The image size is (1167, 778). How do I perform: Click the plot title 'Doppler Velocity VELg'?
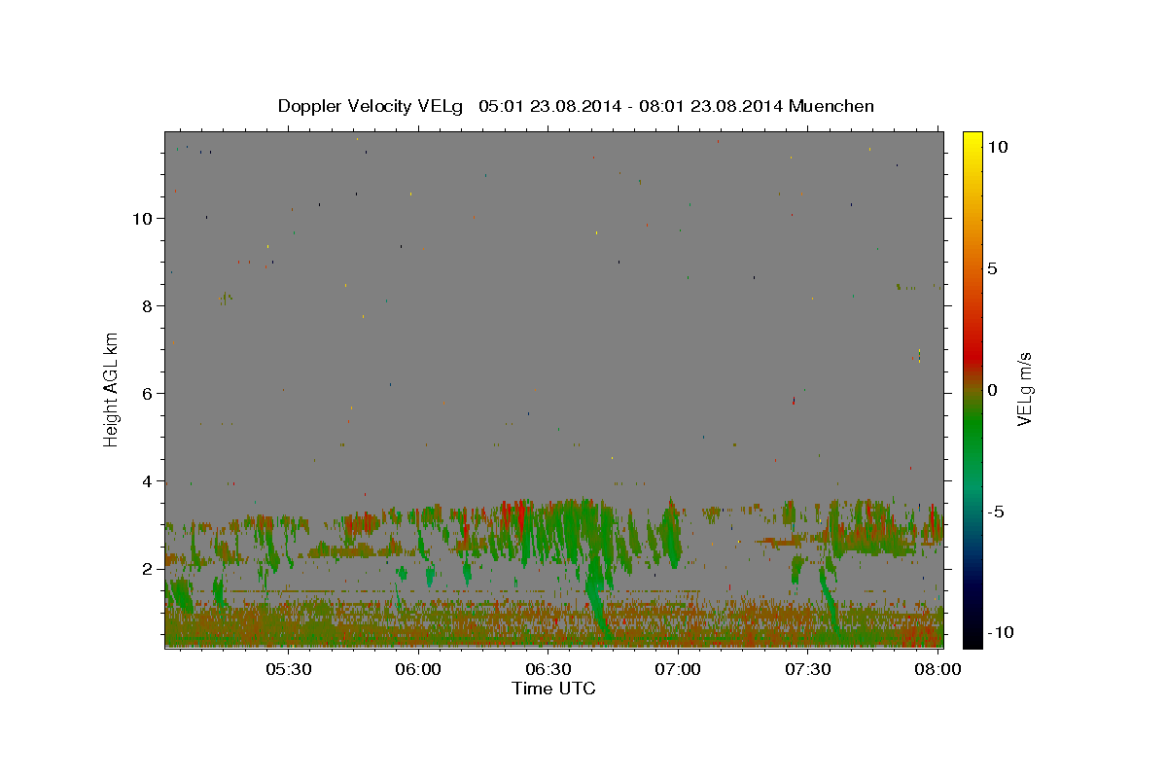(x=371, y=106)
